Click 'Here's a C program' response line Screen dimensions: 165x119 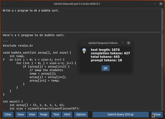click(34, 35)
